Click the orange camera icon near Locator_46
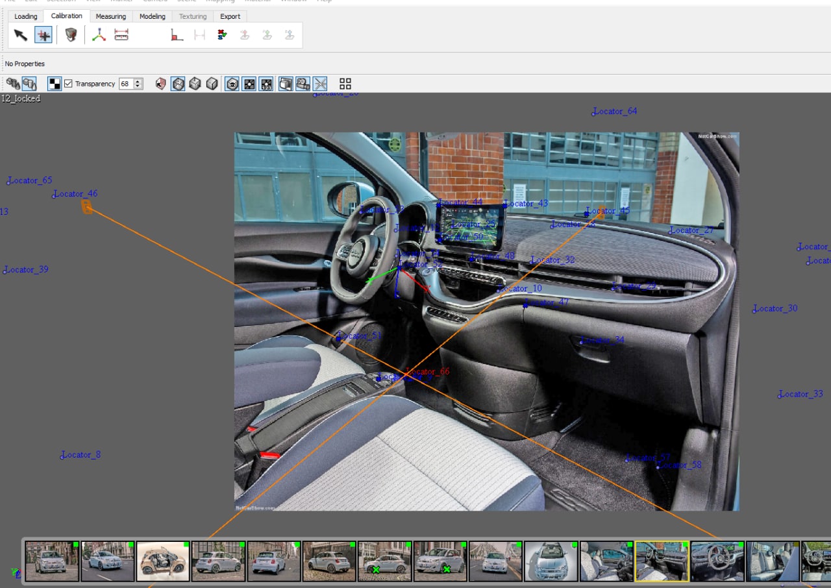831x588 pixels. point(86,206)
